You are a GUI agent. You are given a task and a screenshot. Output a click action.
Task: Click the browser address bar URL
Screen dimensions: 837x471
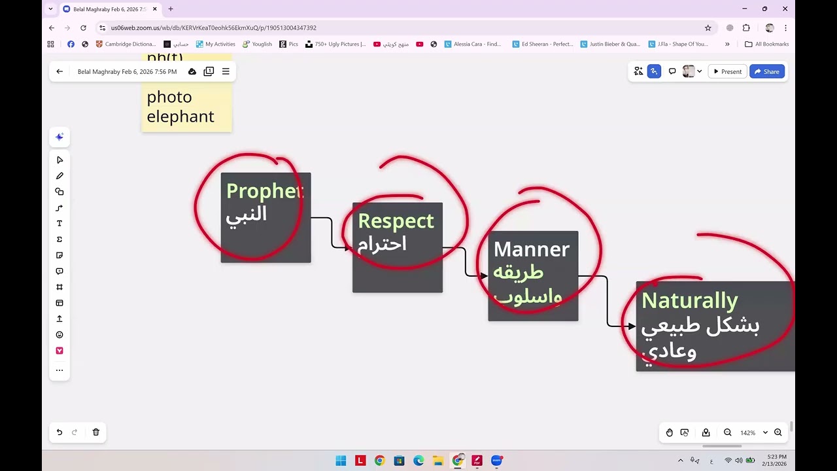coord(213,28)
